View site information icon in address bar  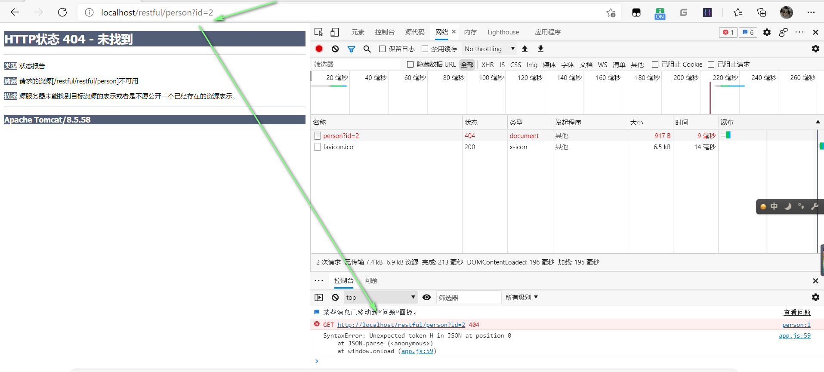pos(89,12)
